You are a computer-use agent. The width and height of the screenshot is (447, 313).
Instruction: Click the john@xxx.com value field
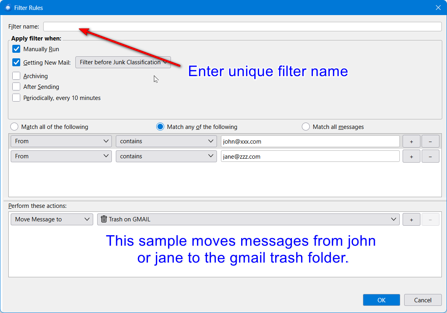pyautogui.click(x=310, y=141)
